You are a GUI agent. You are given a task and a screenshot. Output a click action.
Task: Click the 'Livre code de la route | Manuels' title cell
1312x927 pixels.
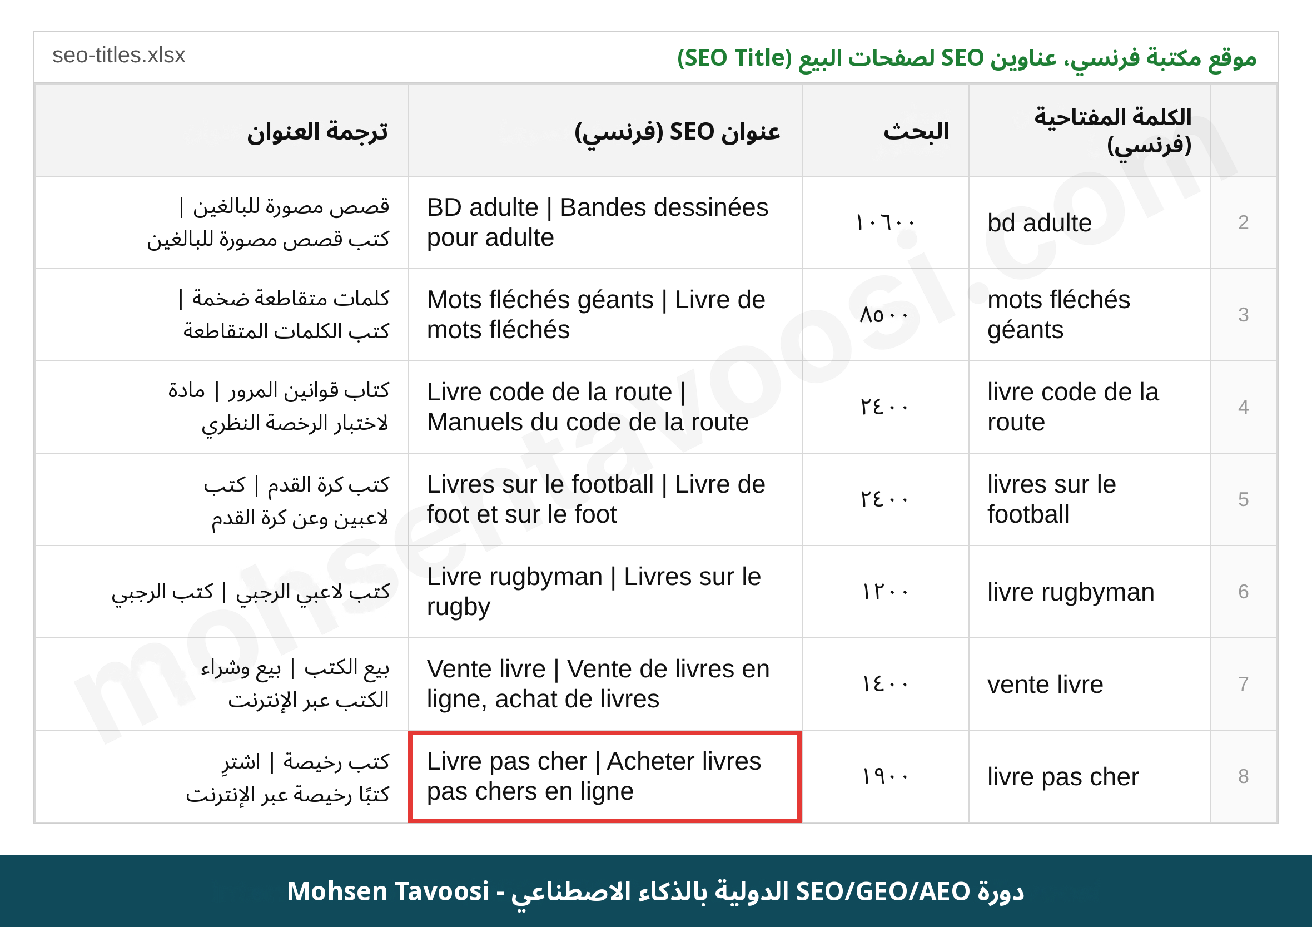tap(605, 407)
